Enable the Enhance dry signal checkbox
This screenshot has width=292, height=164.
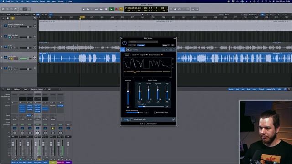(x=155, y=113)
